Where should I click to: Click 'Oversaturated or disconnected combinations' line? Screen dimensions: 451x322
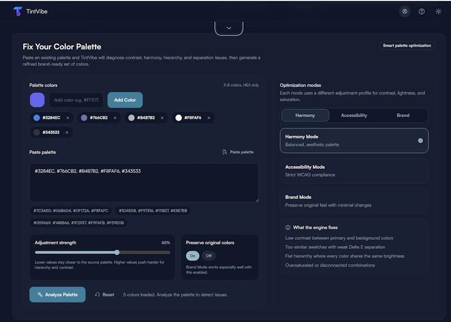click(330, 265)
